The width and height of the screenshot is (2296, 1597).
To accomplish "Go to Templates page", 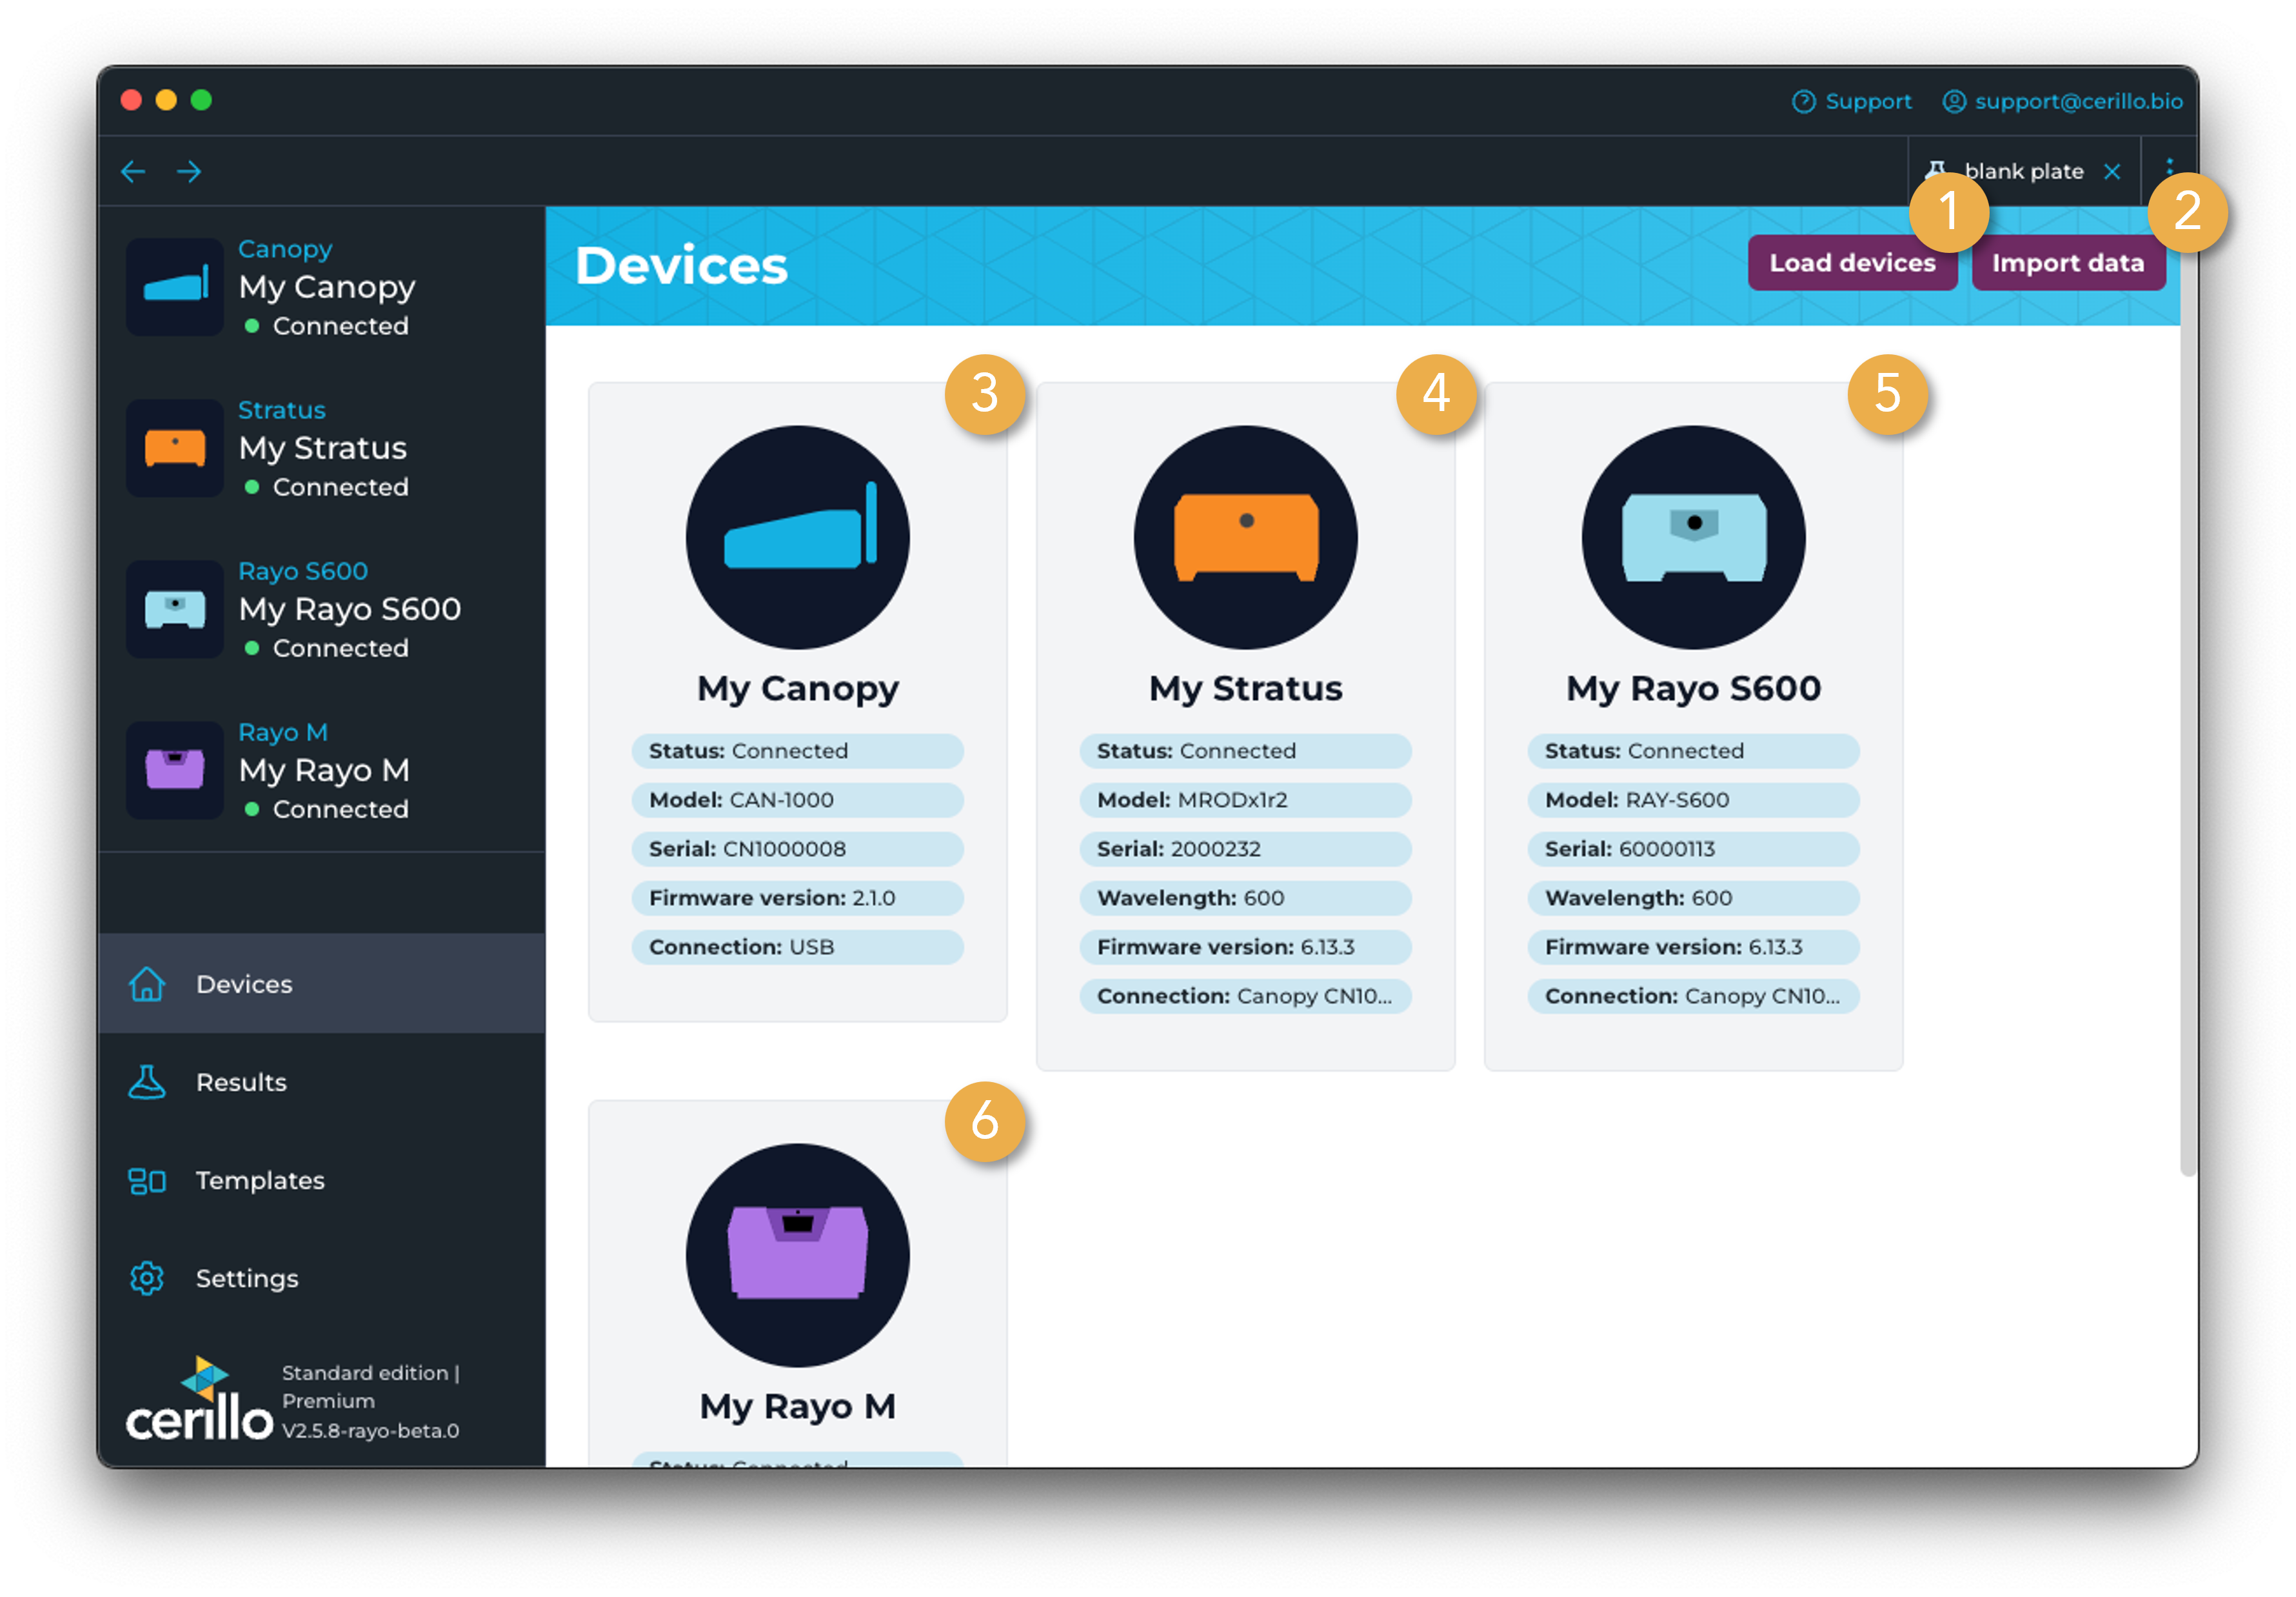I will (x=260, y=1180).
